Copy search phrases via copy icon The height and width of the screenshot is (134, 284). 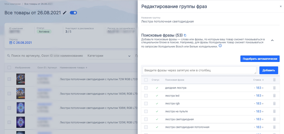point(185,35)
